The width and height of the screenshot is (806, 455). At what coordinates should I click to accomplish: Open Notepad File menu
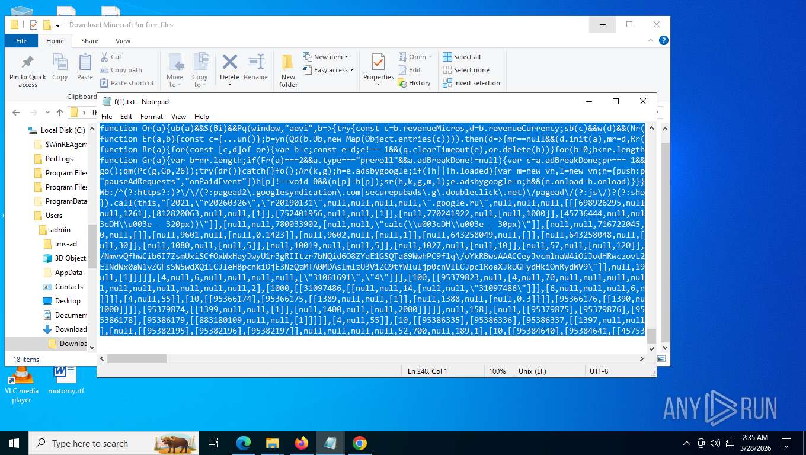click(107, 117)
